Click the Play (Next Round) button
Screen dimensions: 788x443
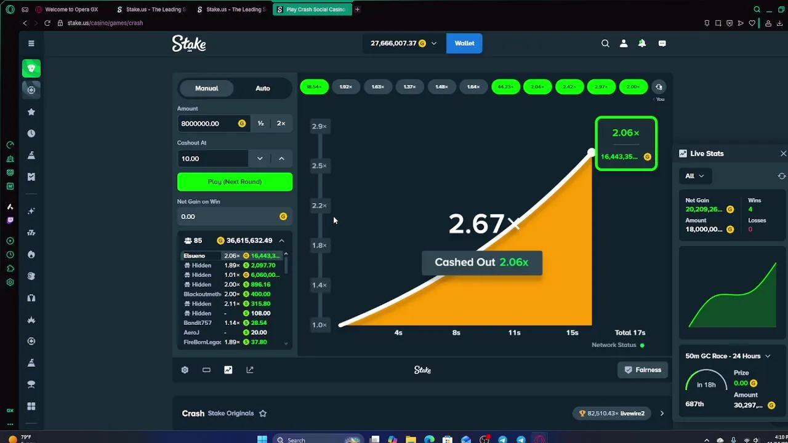pos(235,182)
